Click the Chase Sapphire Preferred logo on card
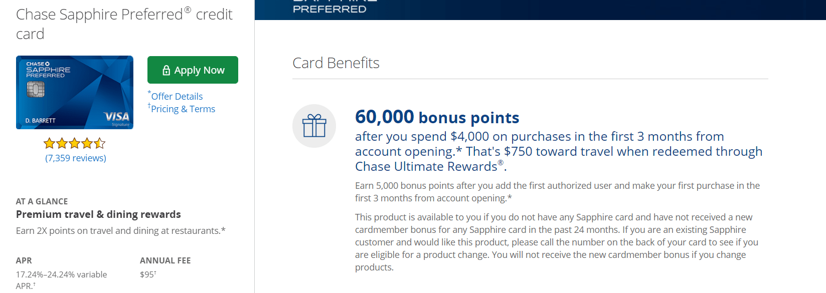The width and height of the screenshot is (826, 293). [x=48, y=70]
